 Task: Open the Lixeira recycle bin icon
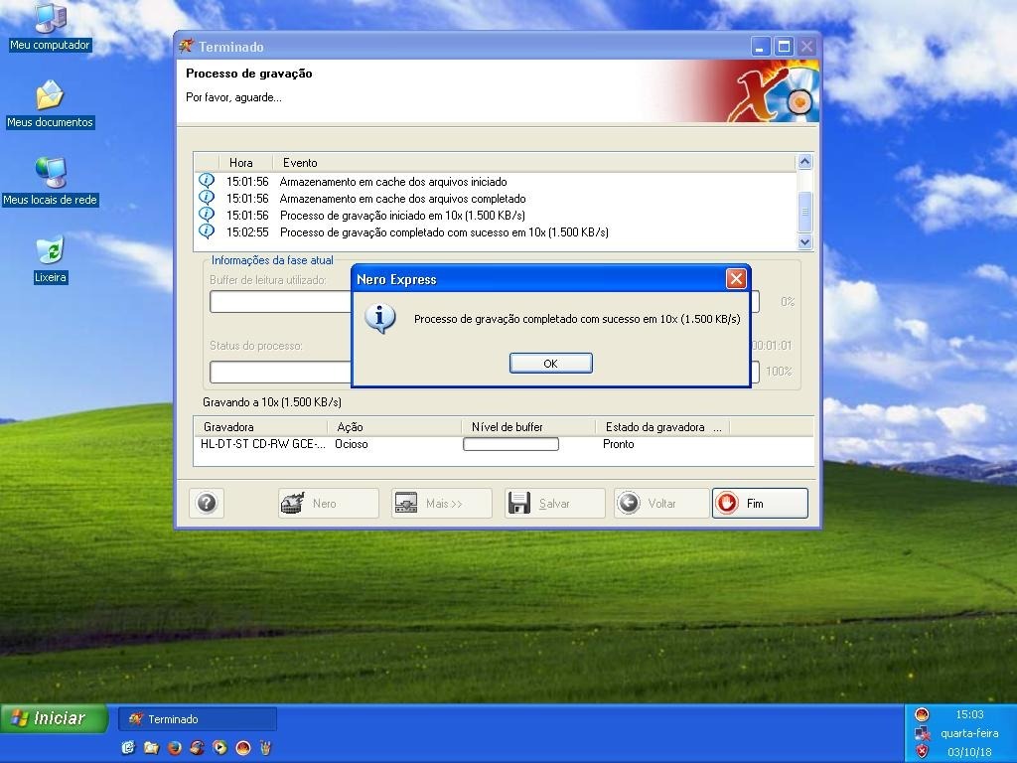coord(50,259)
